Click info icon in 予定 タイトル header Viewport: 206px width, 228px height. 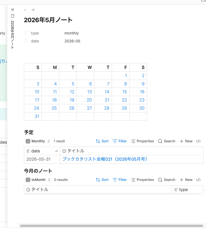point(64,151)
